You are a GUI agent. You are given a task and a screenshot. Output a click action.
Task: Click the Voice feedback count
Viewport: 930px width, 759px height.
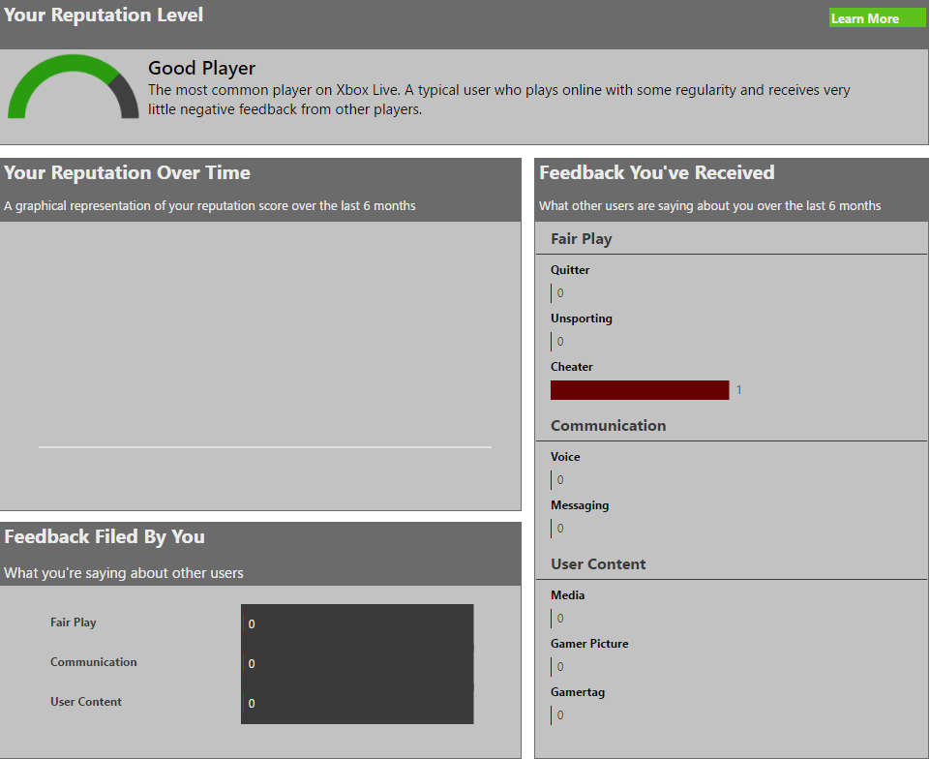(x=559, y=479)
